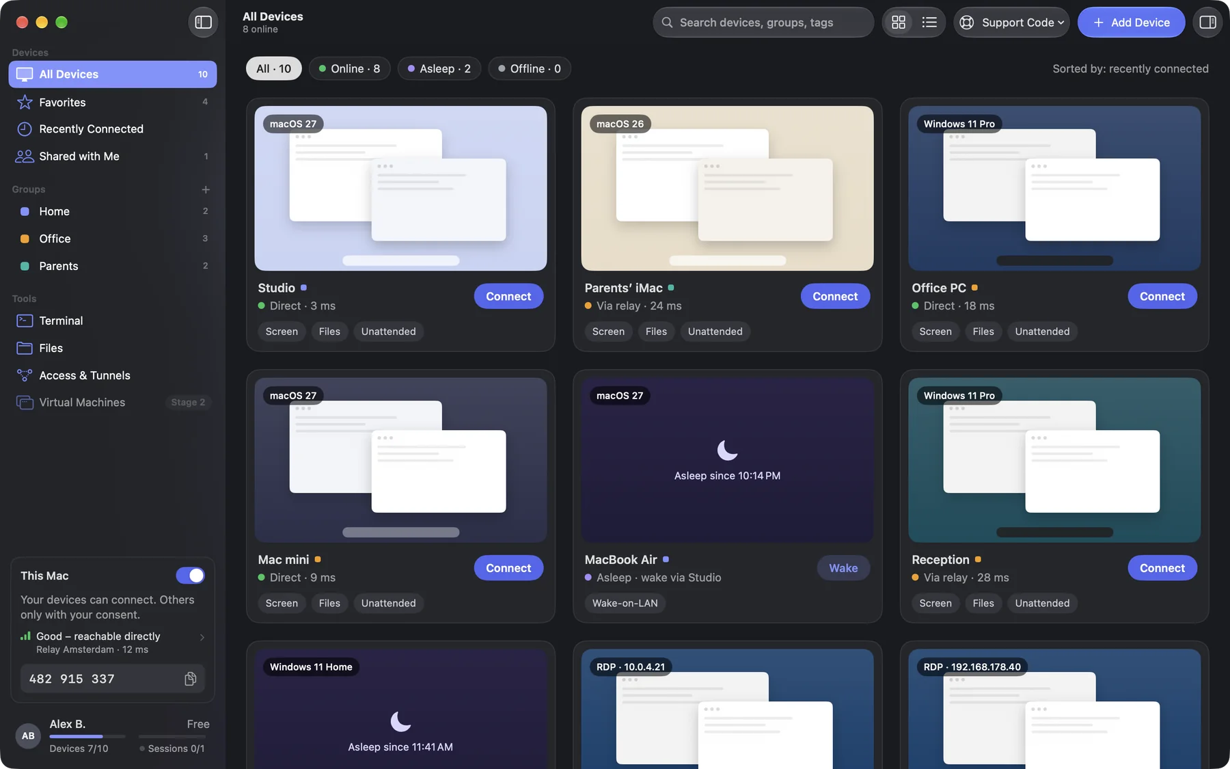Click moon icon on MacBook Air card

coord(727,450)
